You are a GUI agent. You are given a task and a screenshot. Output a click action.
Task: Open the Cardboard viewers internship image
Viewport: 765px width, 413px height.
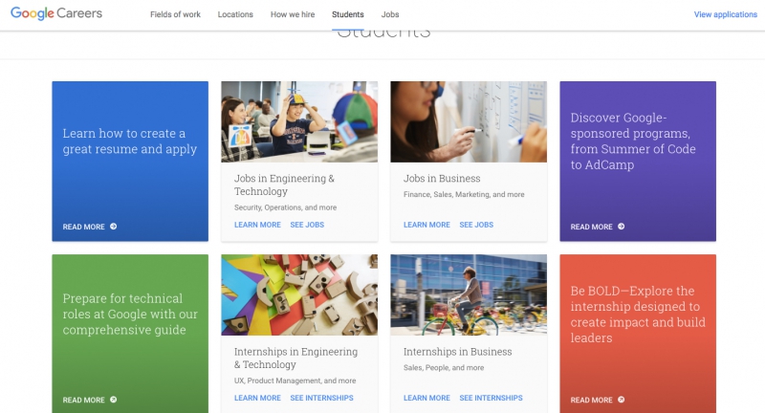click(x=299, y=295)
